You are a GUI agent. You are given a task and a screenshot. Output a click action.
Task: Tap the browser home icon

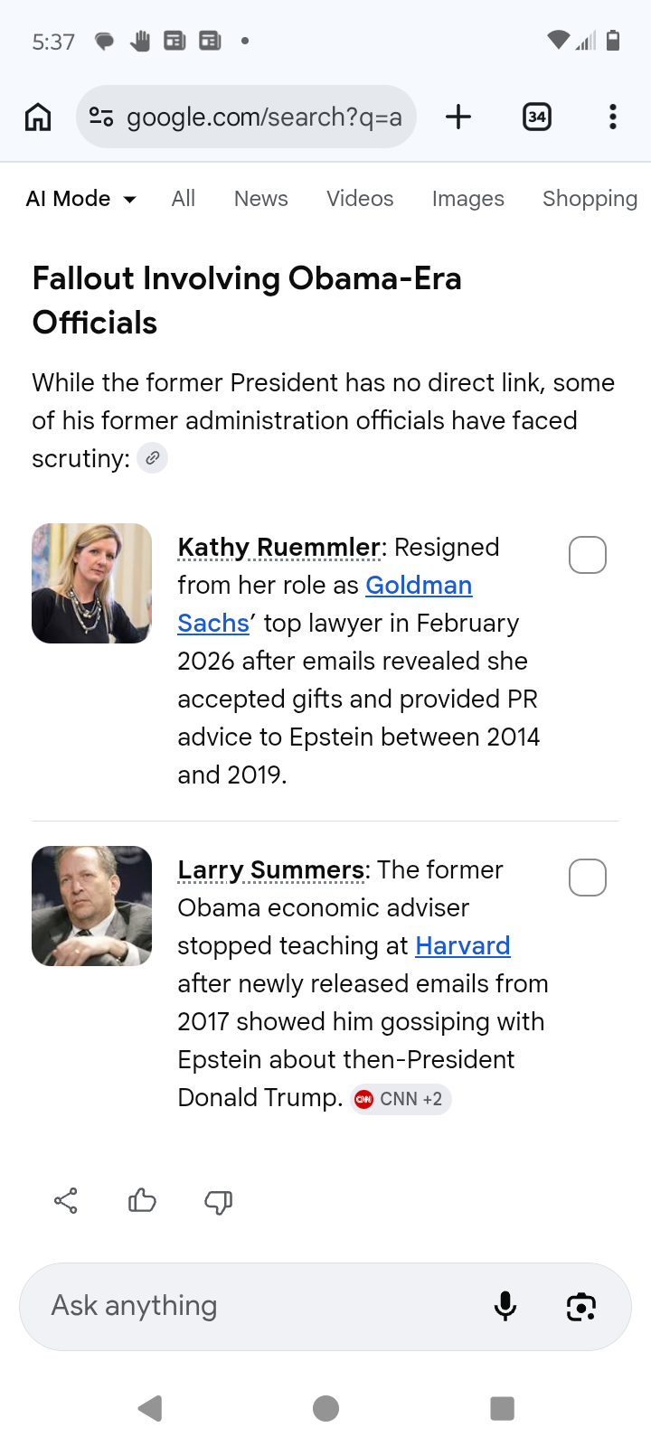38,117
